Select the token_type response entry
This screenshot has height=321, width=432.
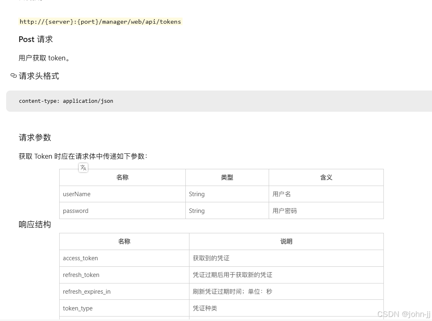point(78,308)
